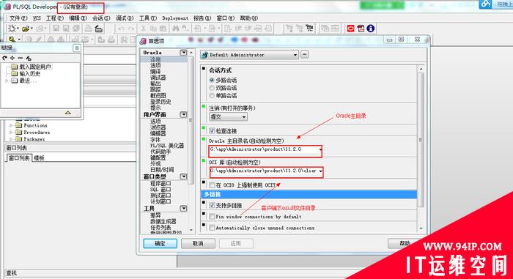This screenshot has width=513, height=279.
Task: Click the ellipsis button next to Default Administrator
Action: pyautogui.click(x=305, y=54)
